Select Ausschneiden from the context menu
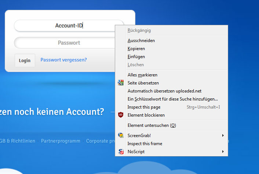 pyautogui.click(x=141, y=41)
